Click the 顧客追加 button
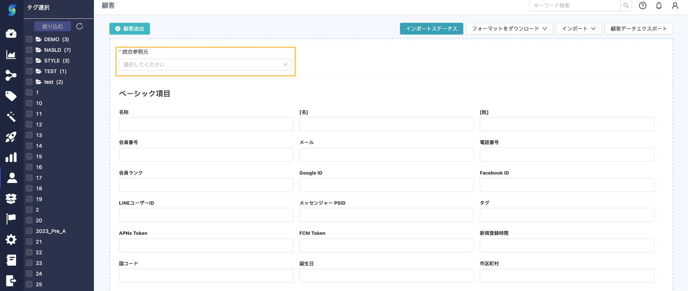The height and width of the screenshot is (291, 688). click(x=130, y=29)
